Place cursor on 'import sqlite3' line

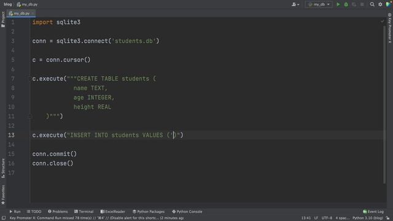pos(56,22)
